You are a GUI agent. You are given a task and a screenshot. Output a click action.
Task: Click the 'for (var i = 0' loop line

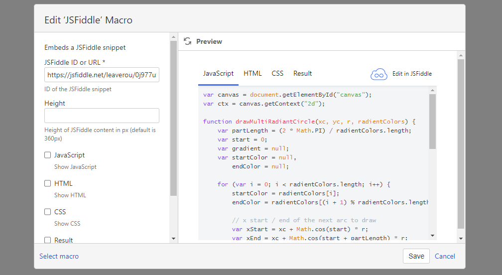tap(304, 184)
